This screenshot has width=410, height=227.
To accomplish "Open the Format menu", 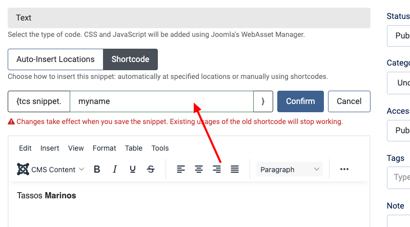I will [x=105, y=148].
